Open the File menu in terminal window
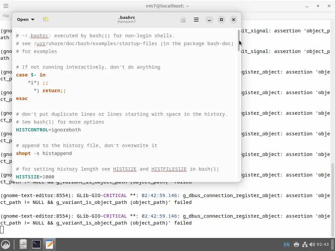 coord(6,16)
